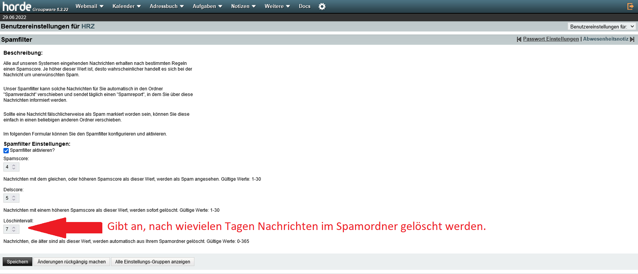The image size is (638, 274).
Task: Click into the Spamscore number field
Action: pyautogui.click(x=8, y=167)
